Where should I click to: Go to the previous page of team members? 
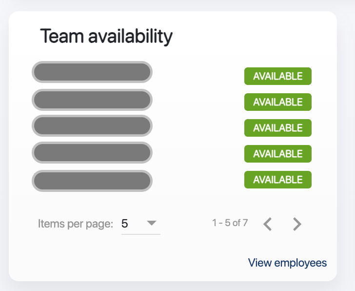[x=267, y=224]
